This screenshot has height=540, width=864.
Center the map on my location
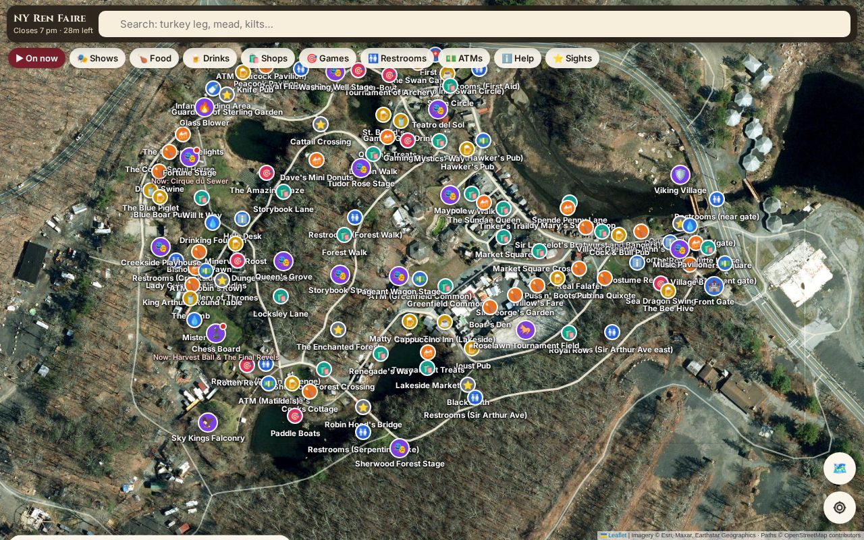pyautogui.click(x=840, y=508)
